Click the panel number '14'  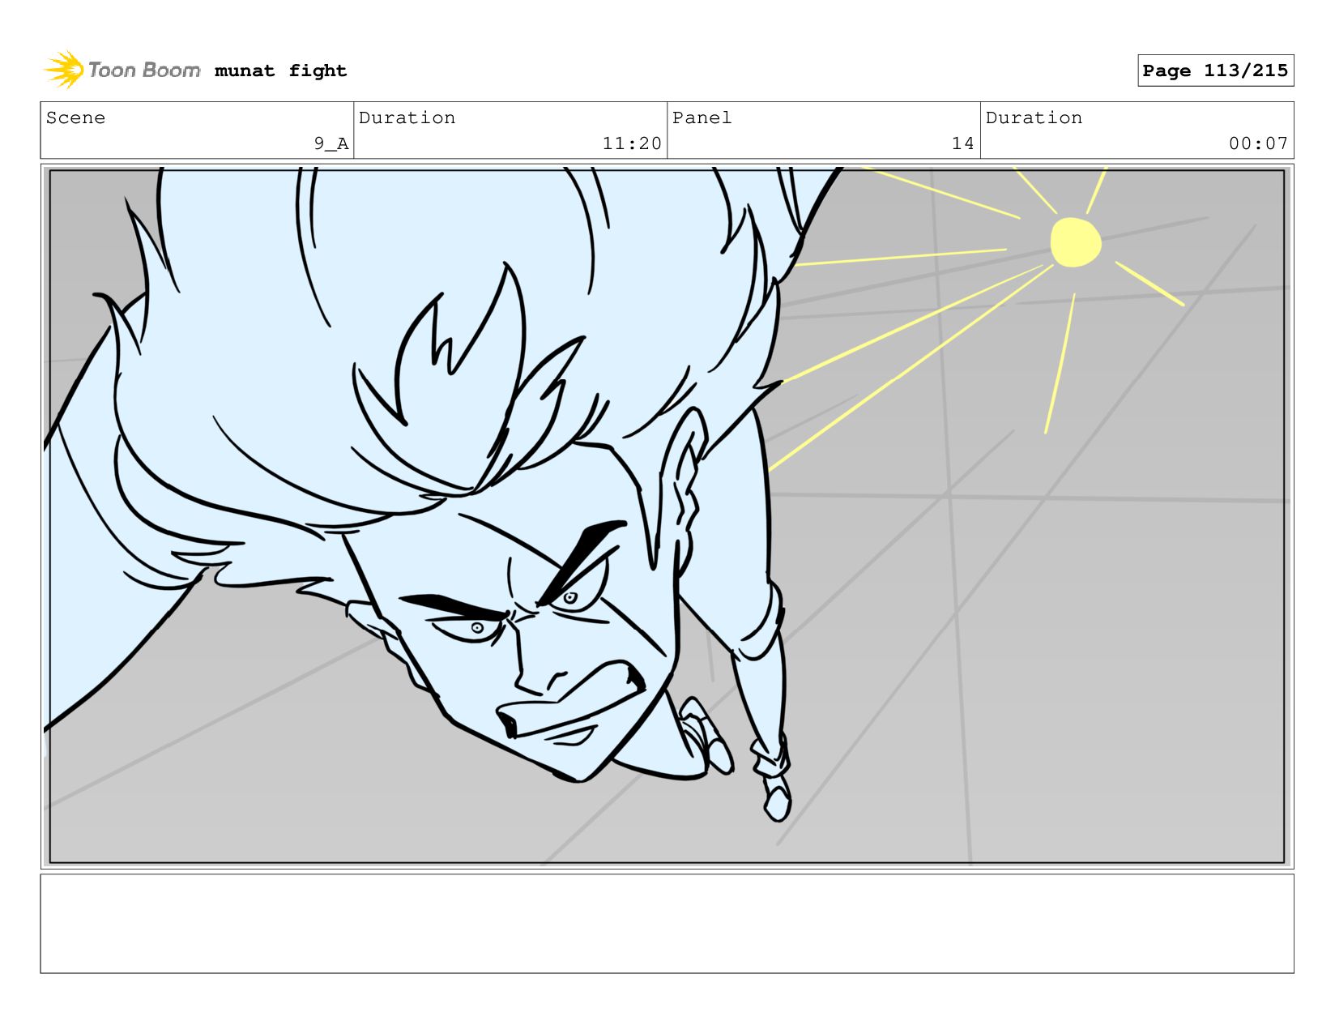962,143
